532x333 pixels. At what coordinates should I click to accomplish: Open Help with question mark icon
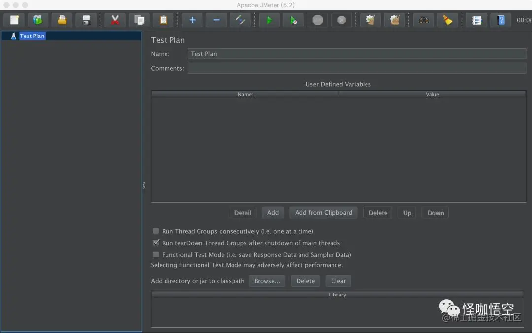click(x=501, y=20)
